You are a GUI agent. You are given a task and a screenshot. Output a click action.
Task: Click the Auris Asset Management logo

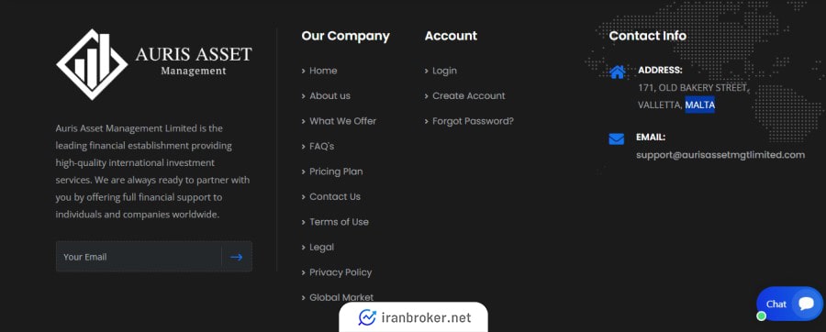pyautogui.click(x=154, y=64)
